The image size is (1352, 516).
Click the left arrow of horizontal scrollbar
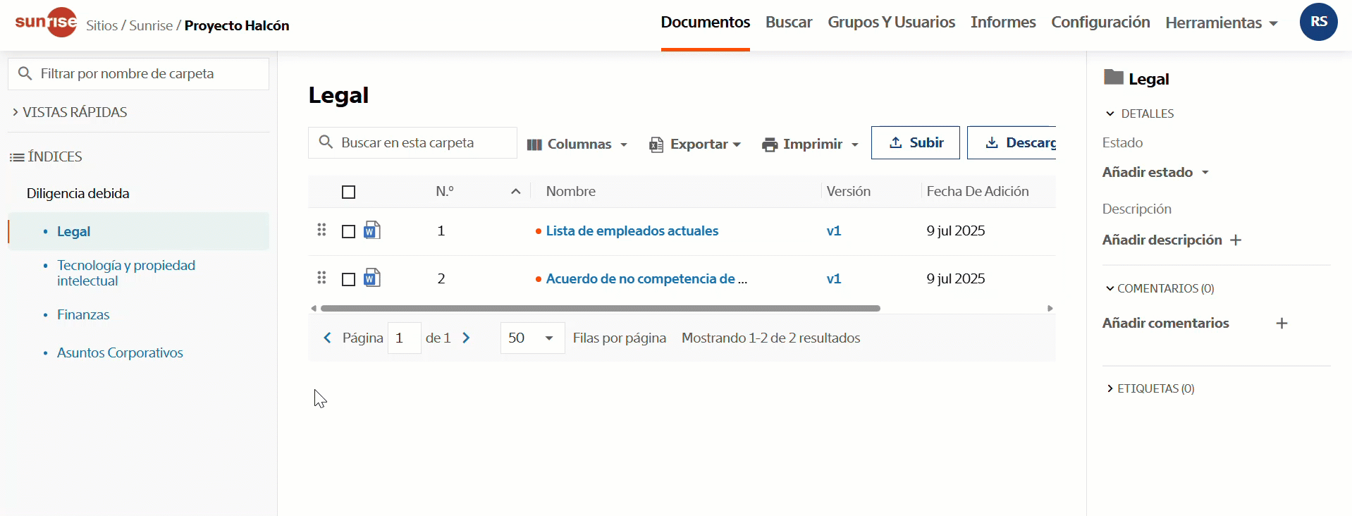[x=314, y=308]
